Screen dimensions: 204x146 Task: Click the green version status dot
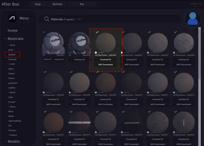(195, 6)
